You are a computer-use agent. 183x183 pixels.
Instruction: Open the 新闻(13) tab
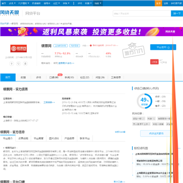[x=69, y=77]
